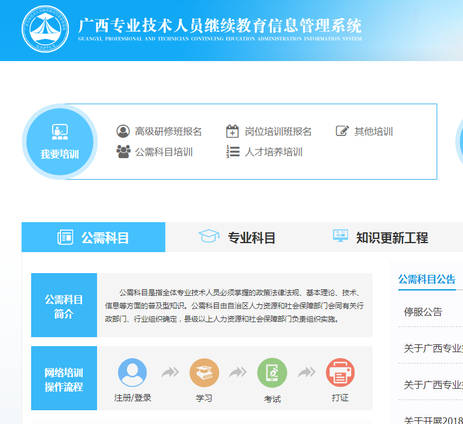Viewport: 463px width, 424px height.
Task: Open the 公需科目培训 link
Action: tap(164, 152)
